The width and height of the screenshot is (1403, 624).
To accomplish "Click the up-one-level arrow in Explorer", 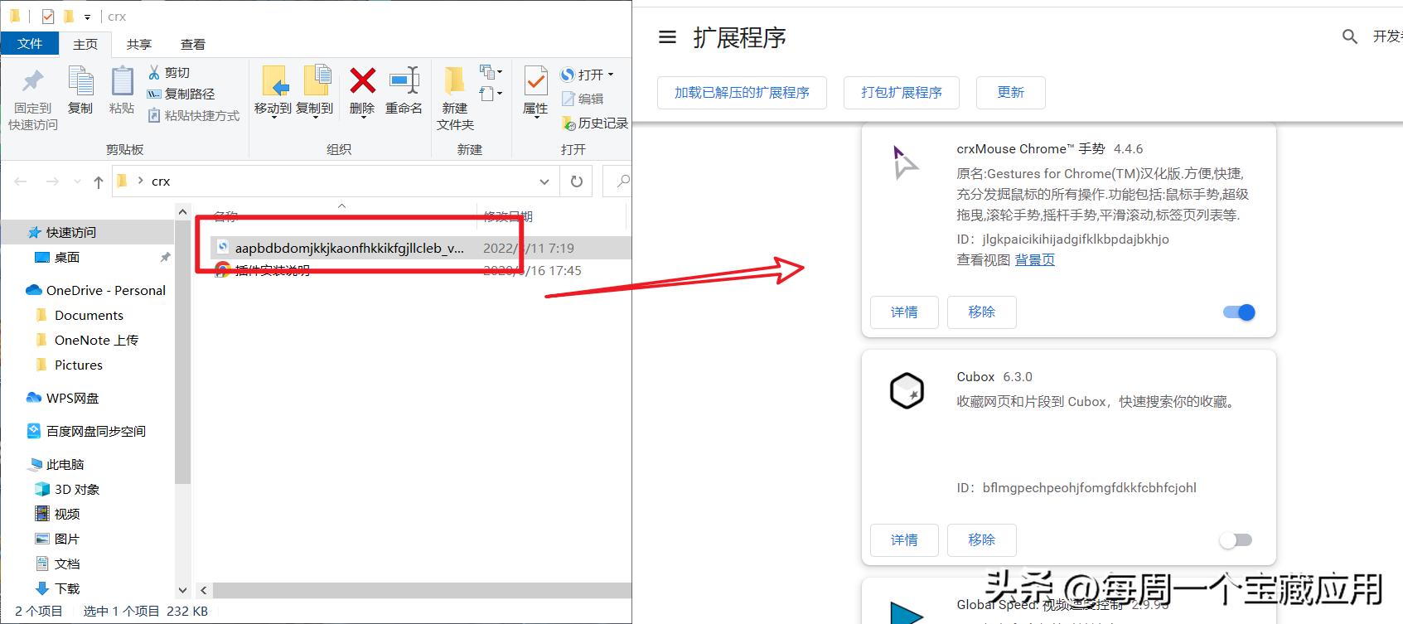I will [x=99, y=181].
